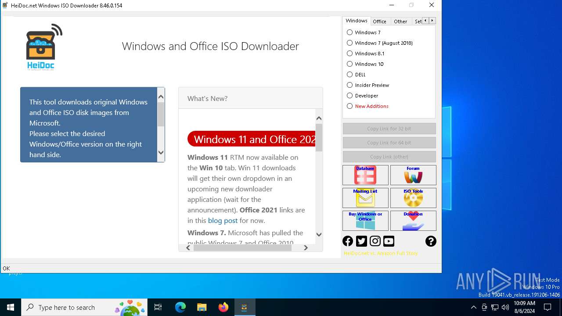Visit the HeiDoc Instagram page icon
562x316 pixels.
click(x=375, y=241)
